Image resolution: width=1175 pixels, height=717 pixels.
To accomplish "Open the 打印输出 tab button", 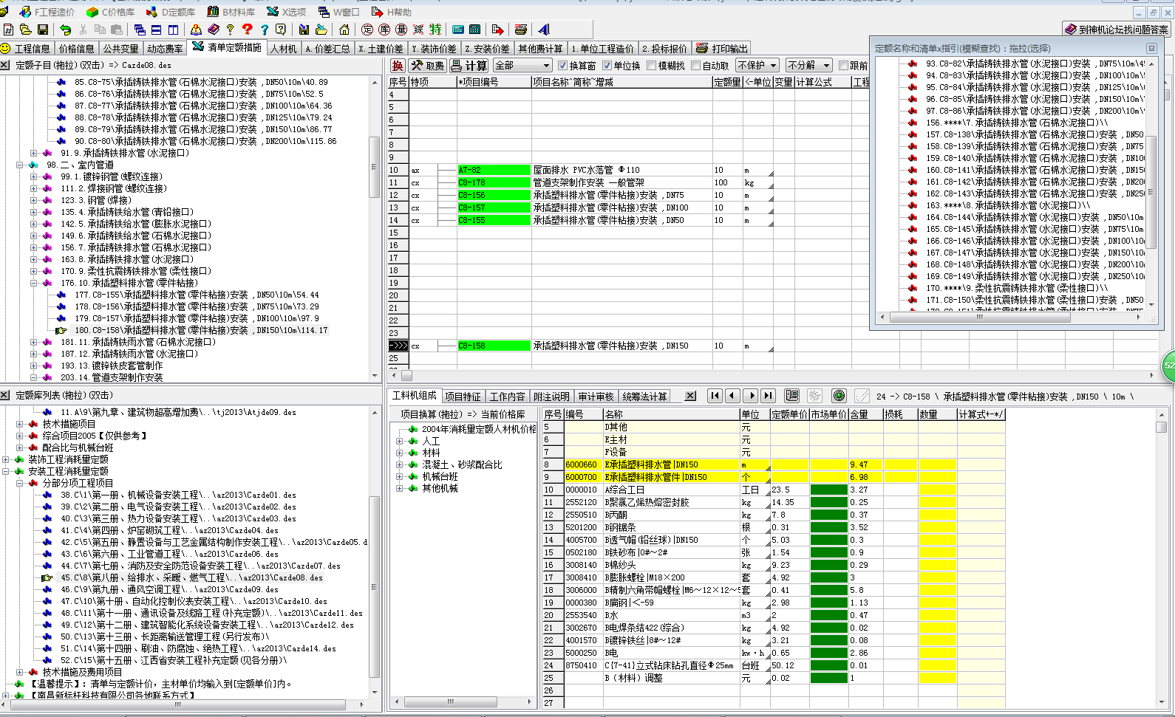I will click(x=722, y=49).
